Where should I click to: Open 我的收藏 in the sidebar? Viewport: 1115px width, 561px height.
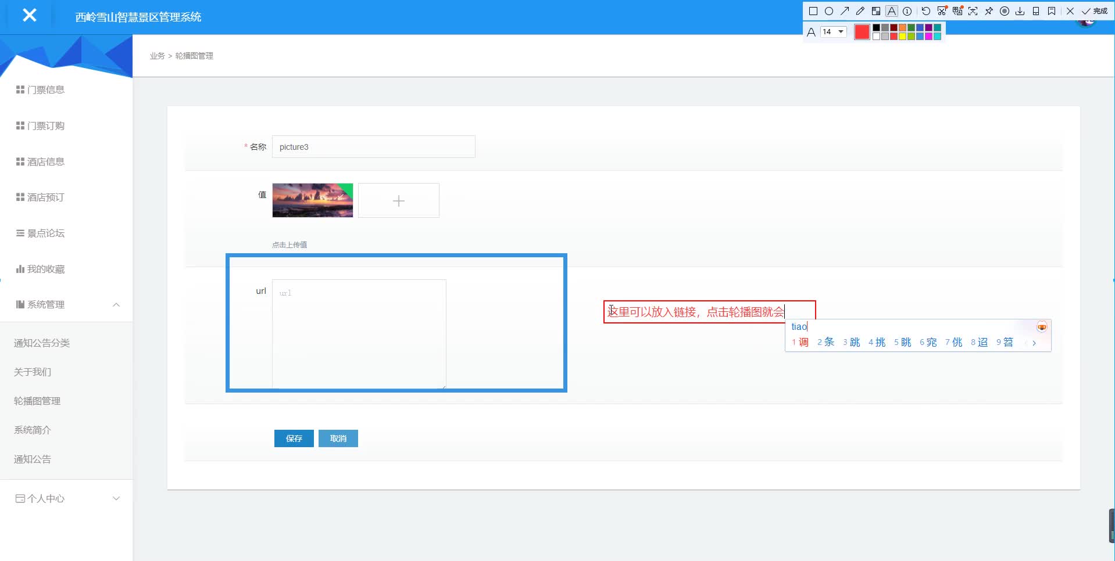pos(40,269)
